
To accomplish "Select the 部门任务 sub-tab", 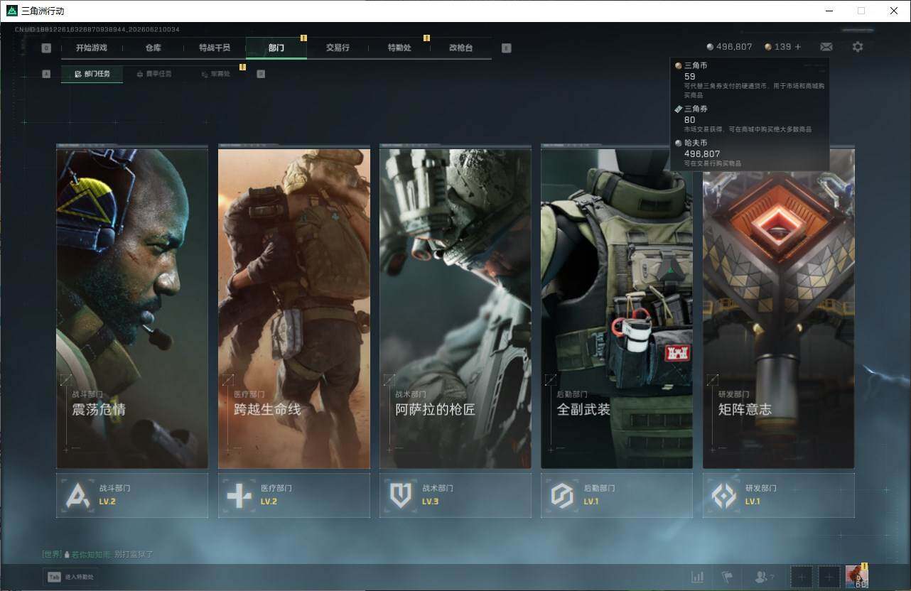I will [92, 74].
